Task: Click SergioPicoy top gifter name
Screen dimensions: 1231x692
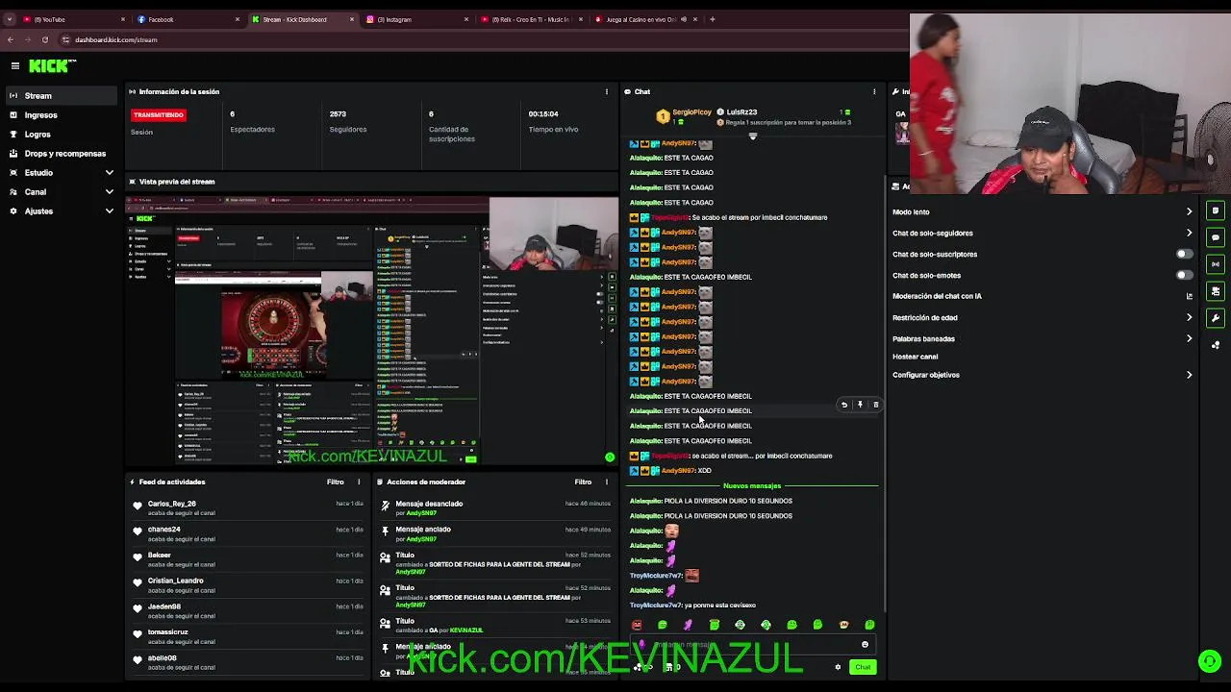Action: pos(691,112)
